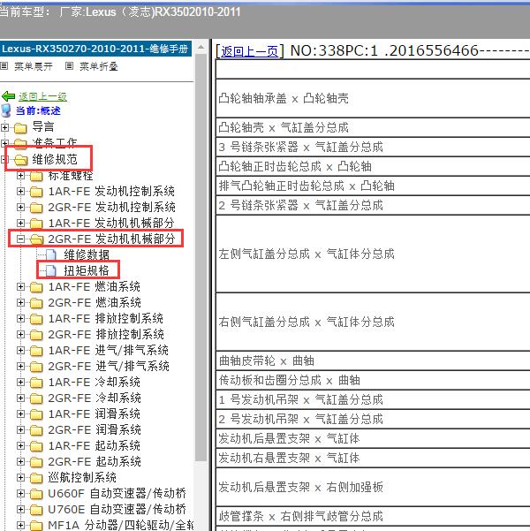Click 菜单折叠 label
The image size is (530, 531).
99,66
